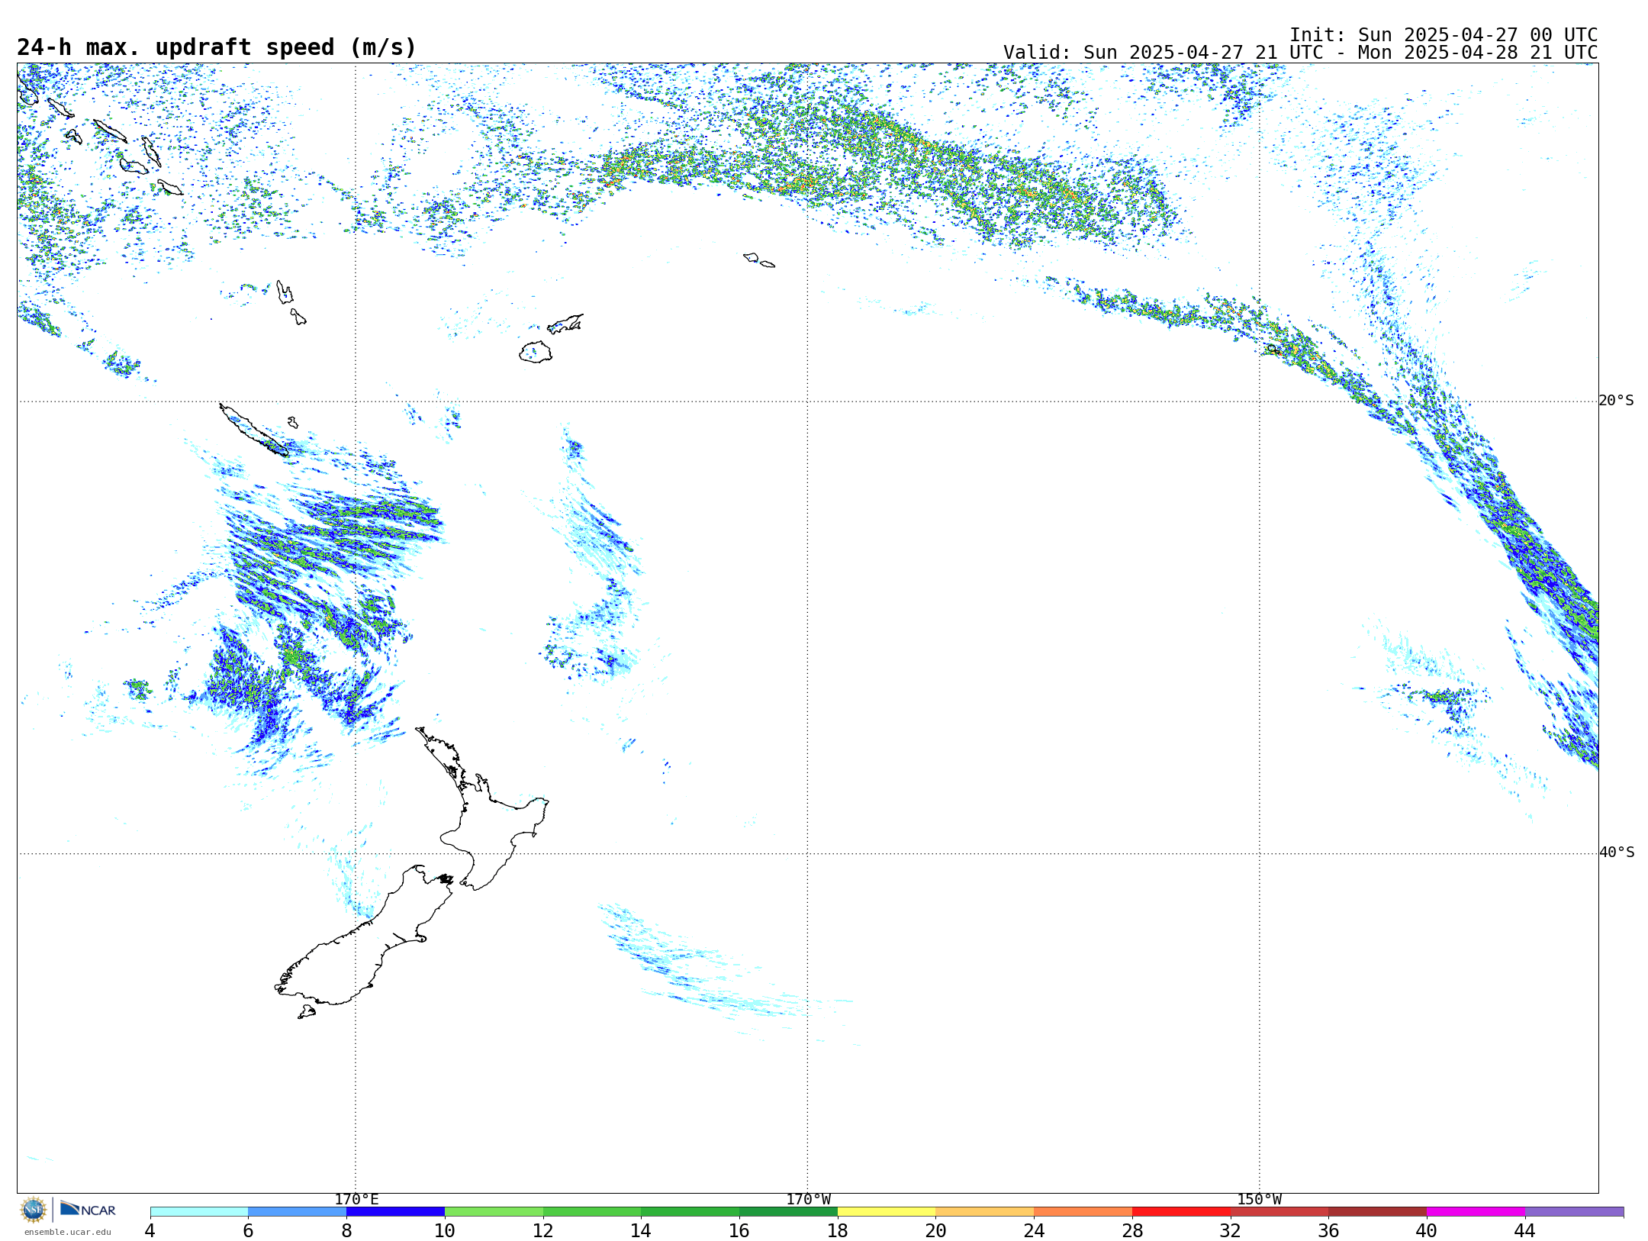Click the NCAR logo
The image size is (1648, 1241).
[88, 1209]
